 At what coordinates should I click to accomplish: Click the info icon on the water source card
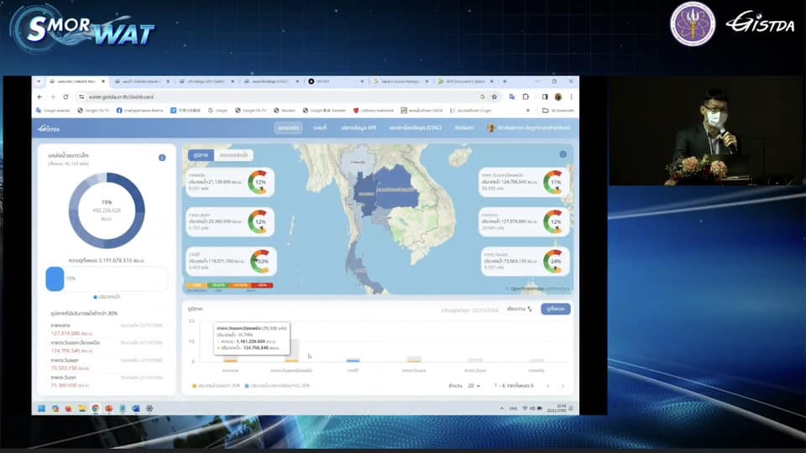(x=162, y=158)
